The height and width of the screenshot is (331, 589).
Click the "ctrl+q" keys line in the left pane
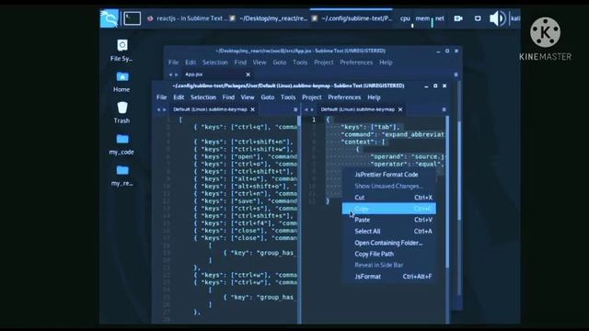[246, 127]
